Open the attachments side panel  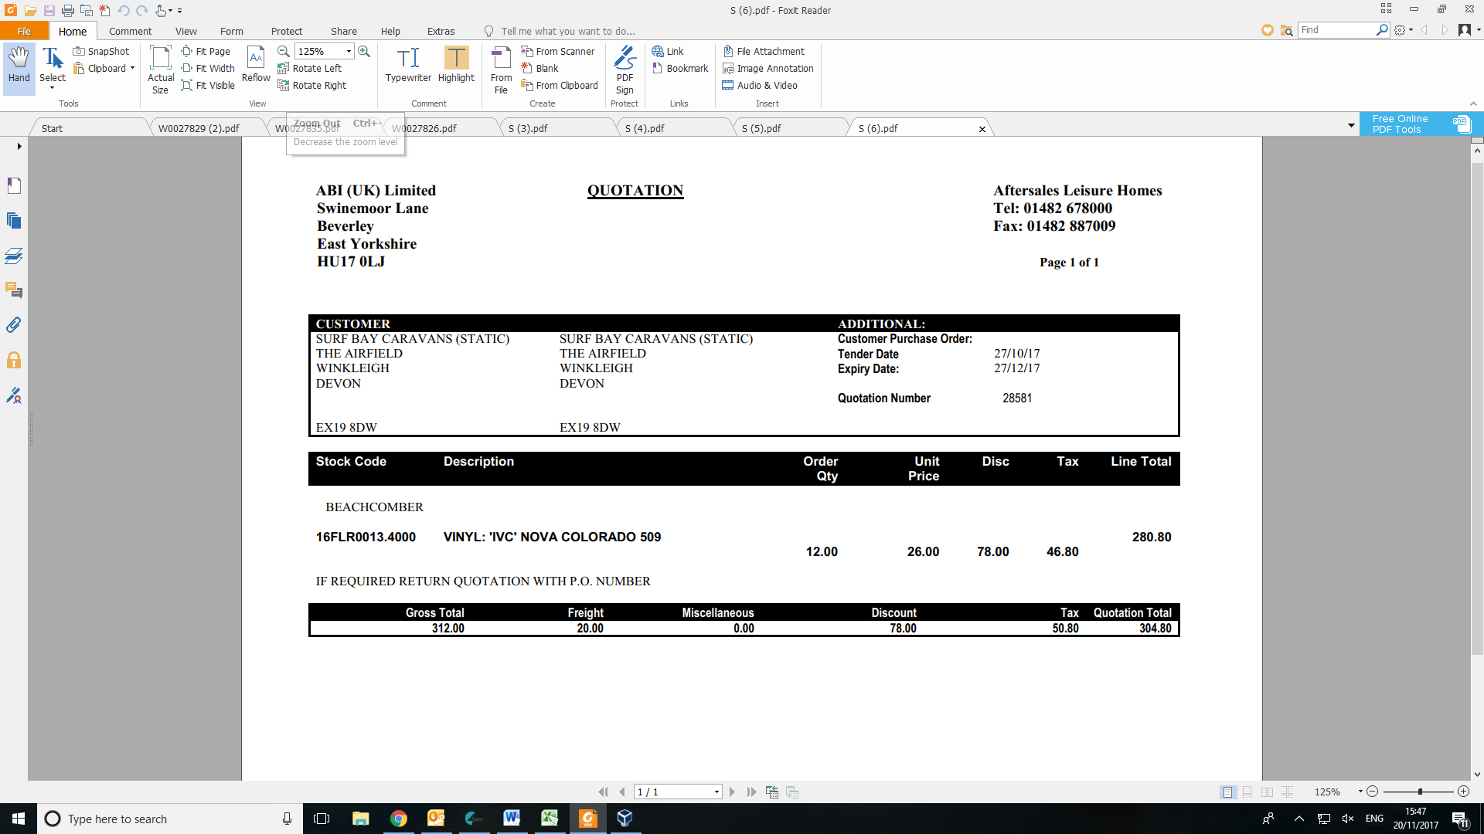pyautogui.click(x=14, y=325)
